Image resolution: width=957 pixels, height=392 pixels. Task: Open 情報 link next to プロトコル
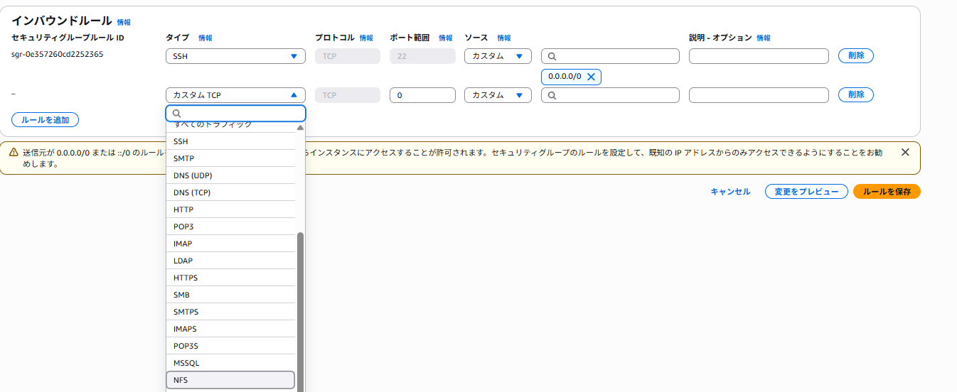pyautogui.click(x=366, y=38)
